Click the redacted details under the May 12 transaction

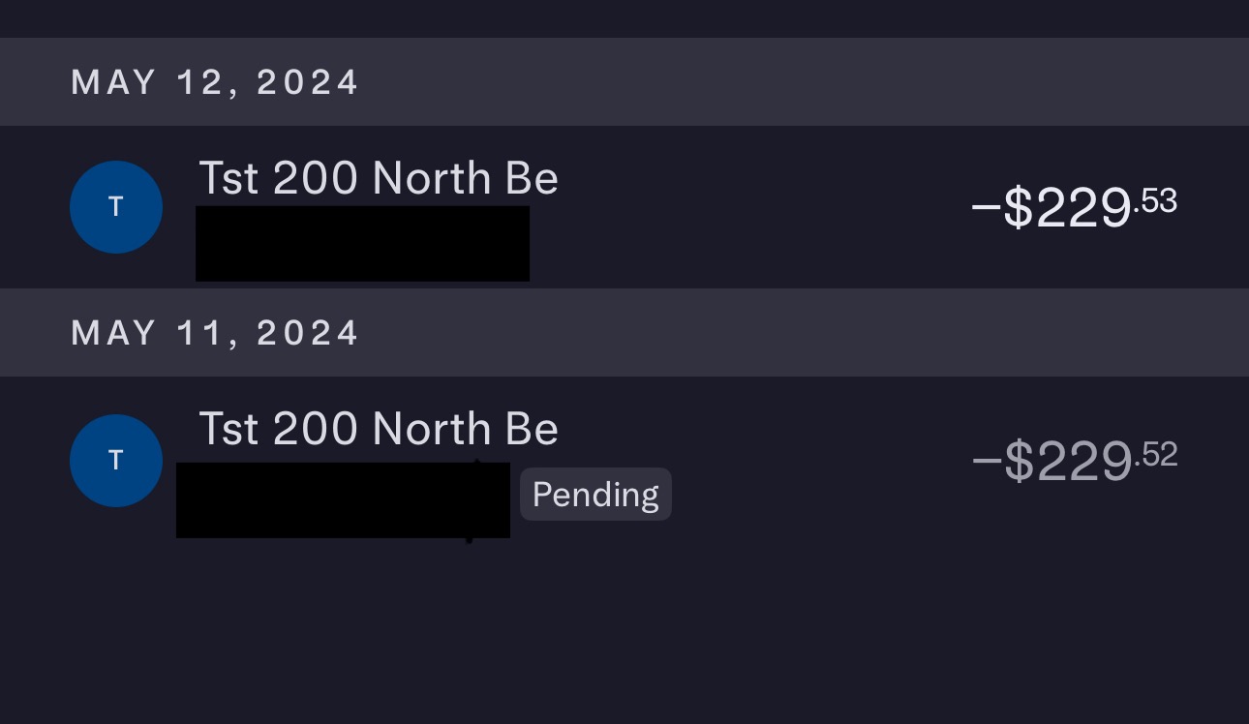(x=362, y=243)
